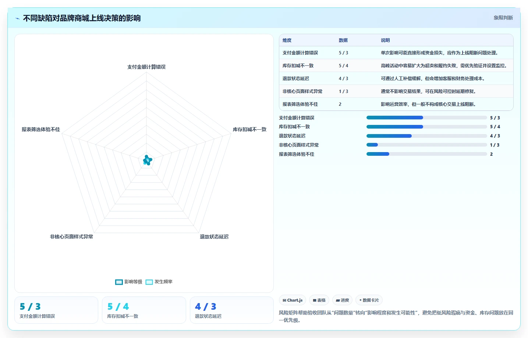The image size is (528, 338).
Task: Open the 4 / 3 退款状态延迟 card
Action: pyautogui.click(x=231, y=310)
